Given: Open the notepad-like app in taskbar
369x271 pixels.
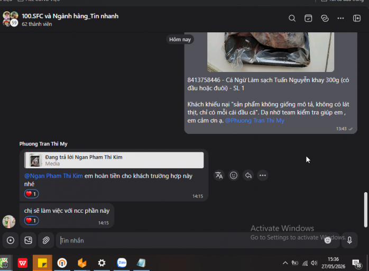Looking at the screenshot, I should 141,263.
